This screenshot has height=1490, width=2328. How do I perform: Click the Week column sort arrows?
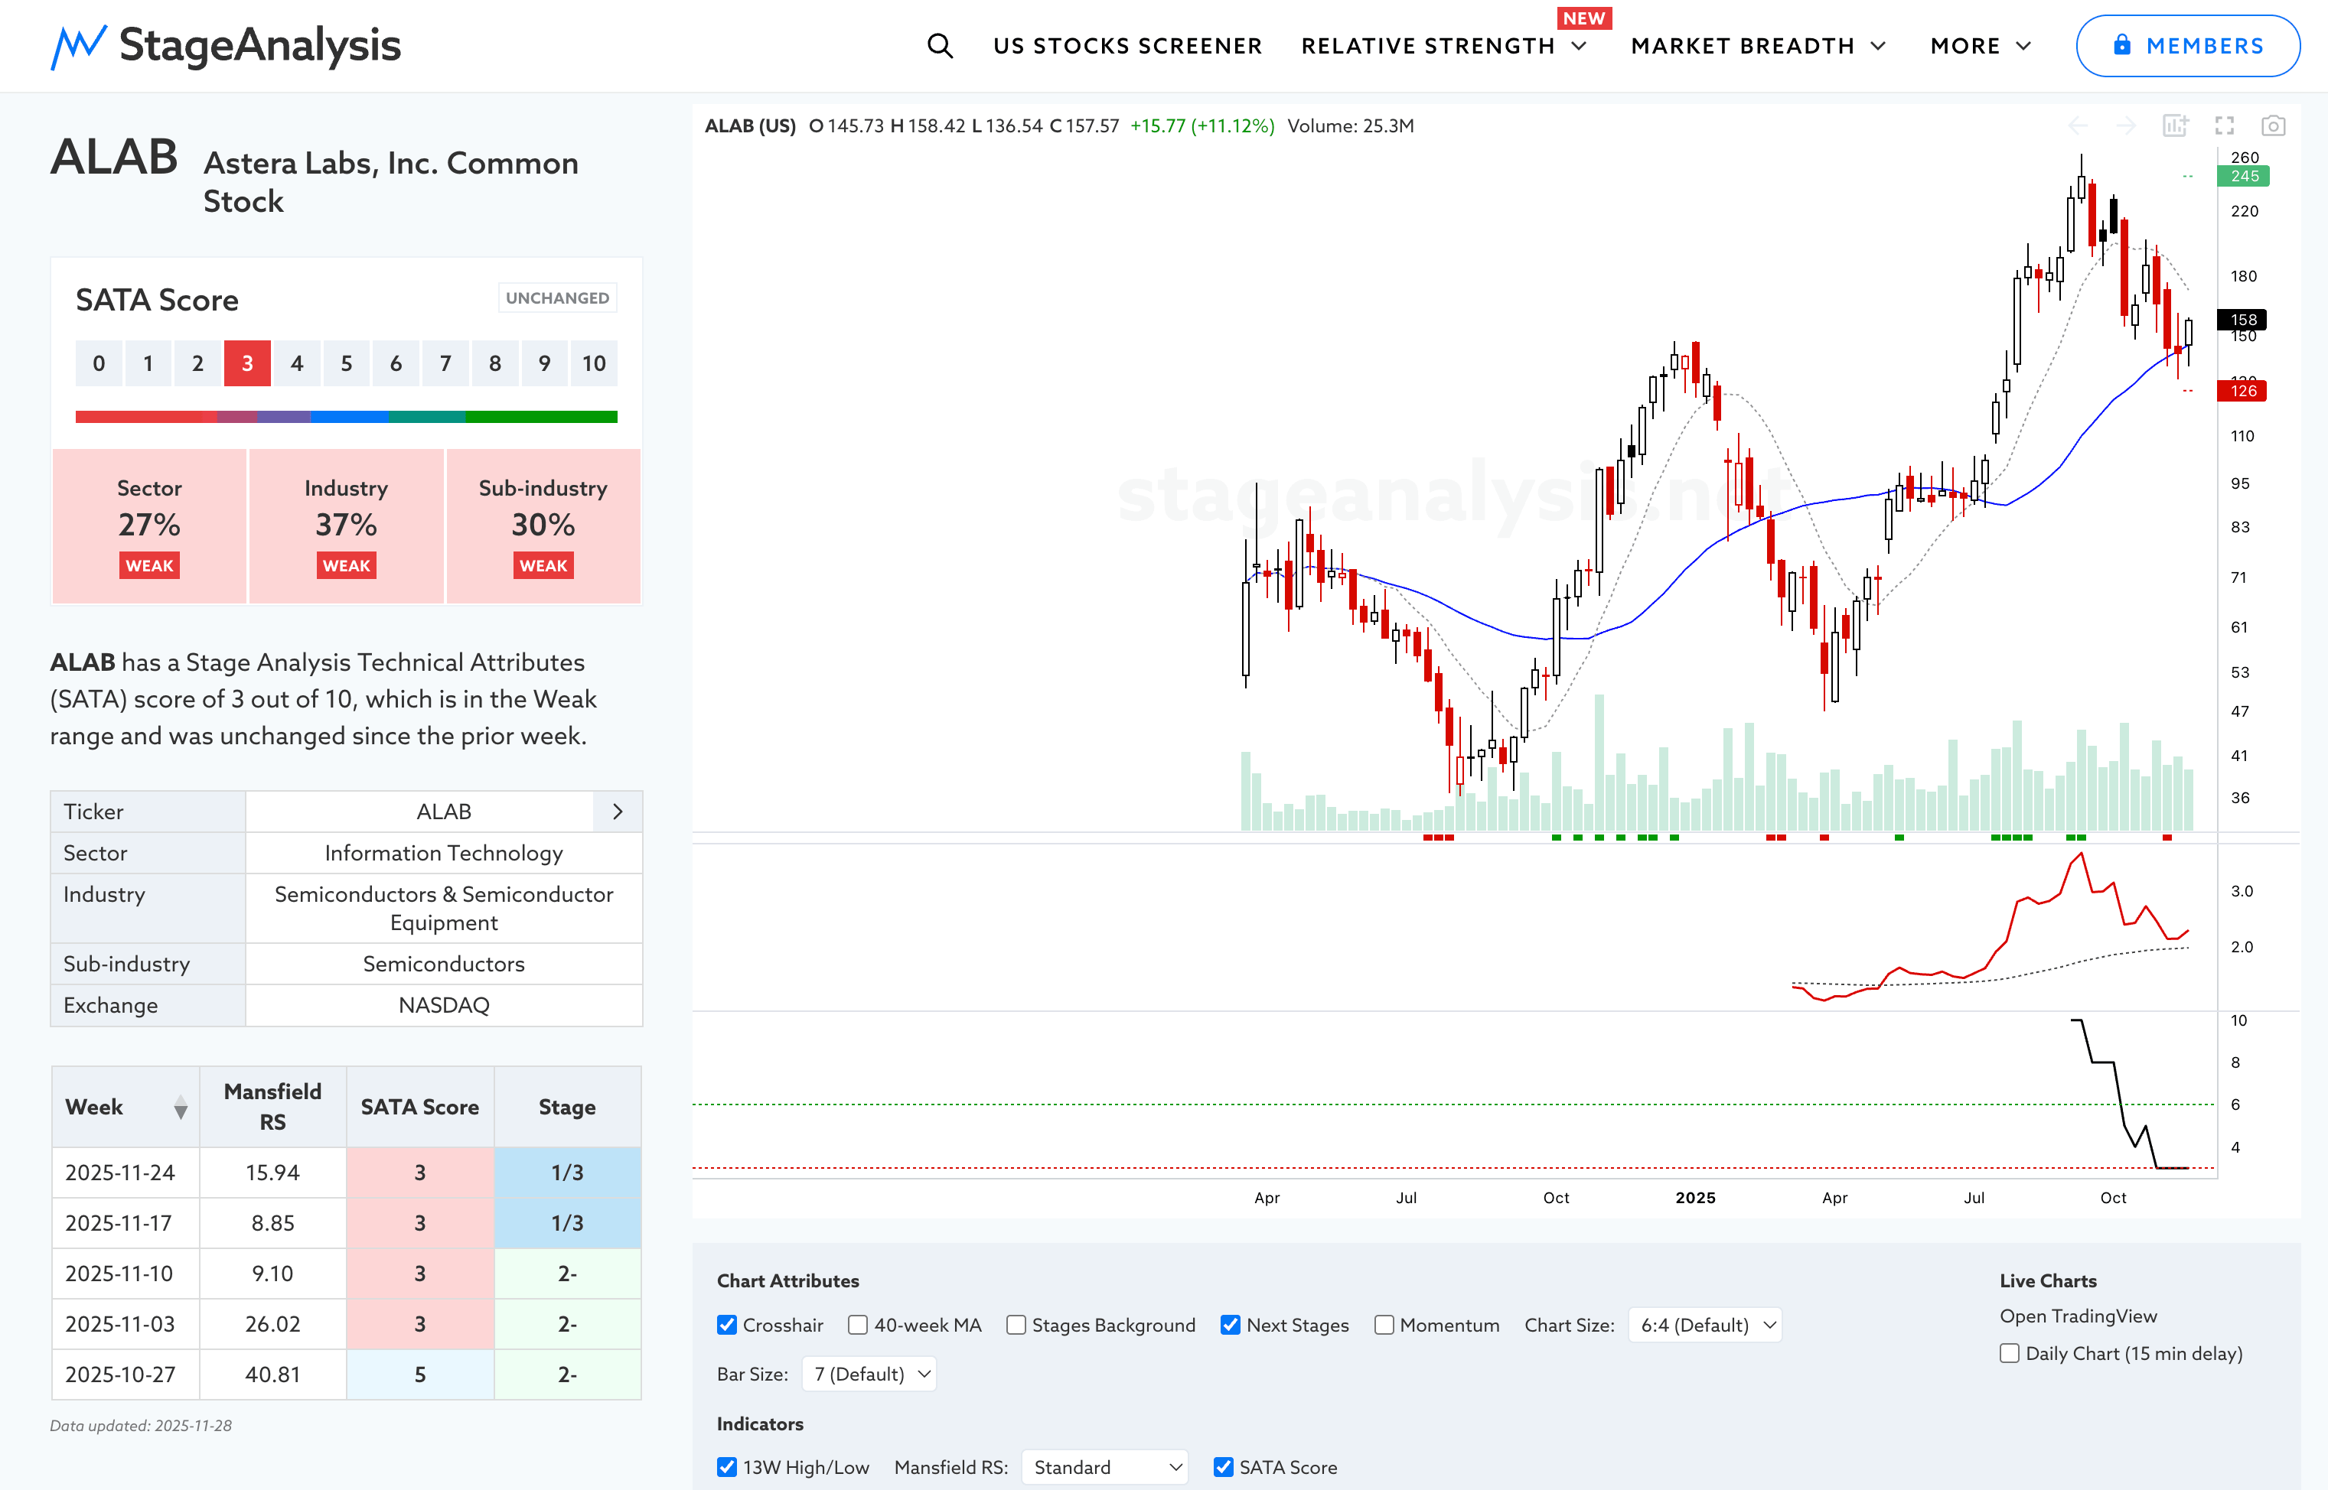click(180, 1108)
